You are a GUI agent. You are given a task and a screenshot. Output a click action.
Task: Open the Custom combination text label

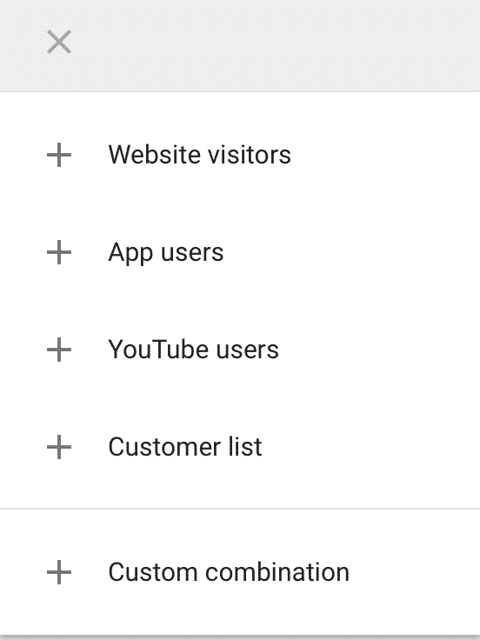[229, 572]
